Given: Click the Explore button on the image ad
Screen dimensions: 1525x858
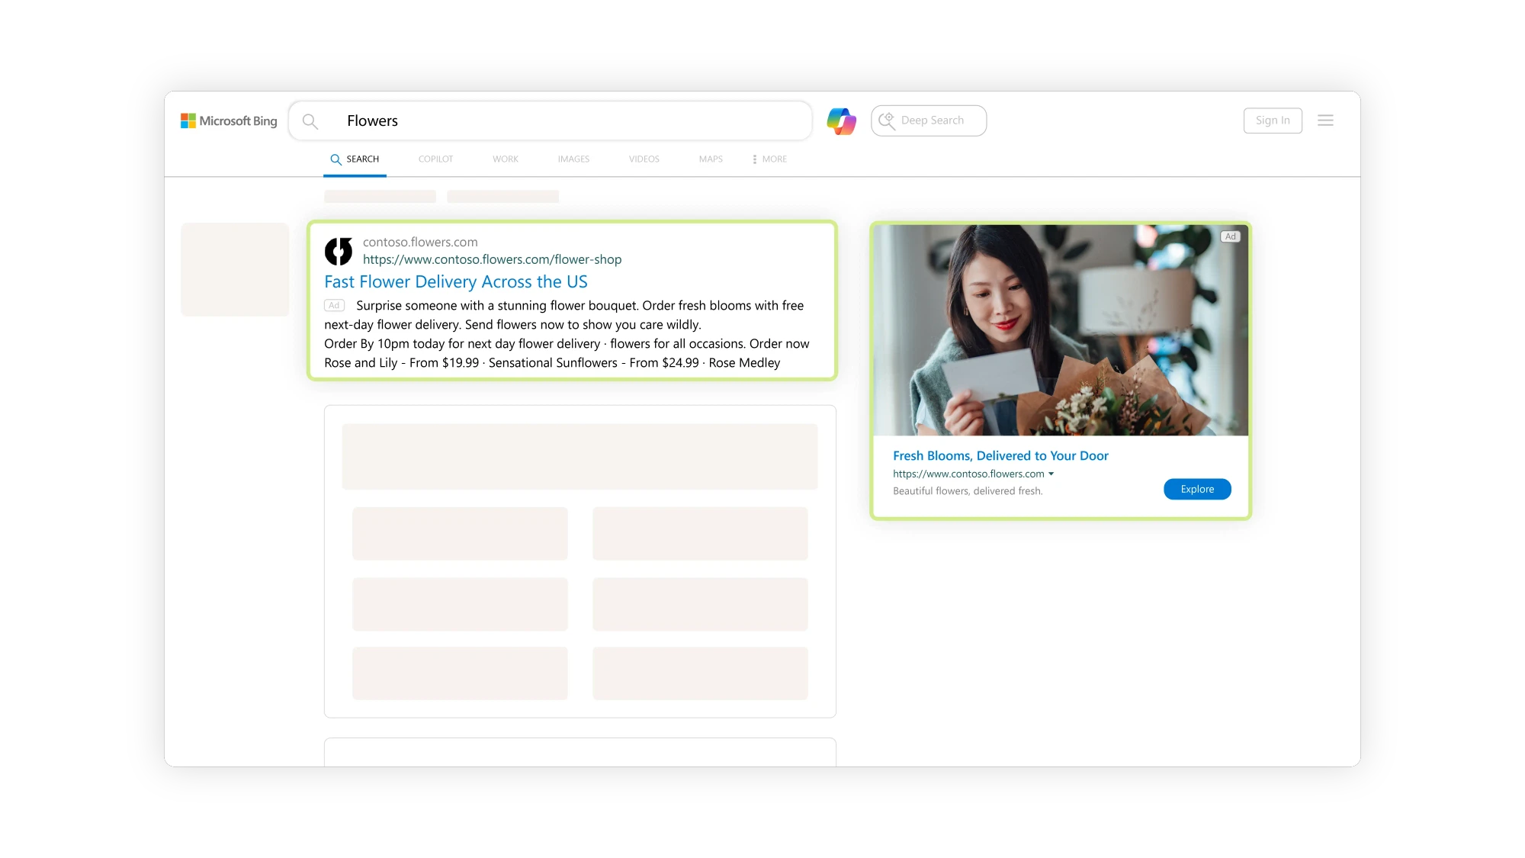Looking at the screenshot, I should coord(1196,489).
